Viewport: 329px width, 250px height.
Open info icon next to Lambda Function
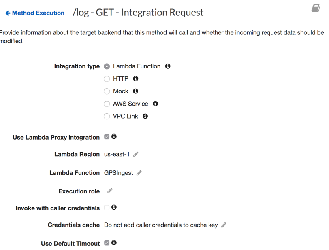click(x=168, y=66)
